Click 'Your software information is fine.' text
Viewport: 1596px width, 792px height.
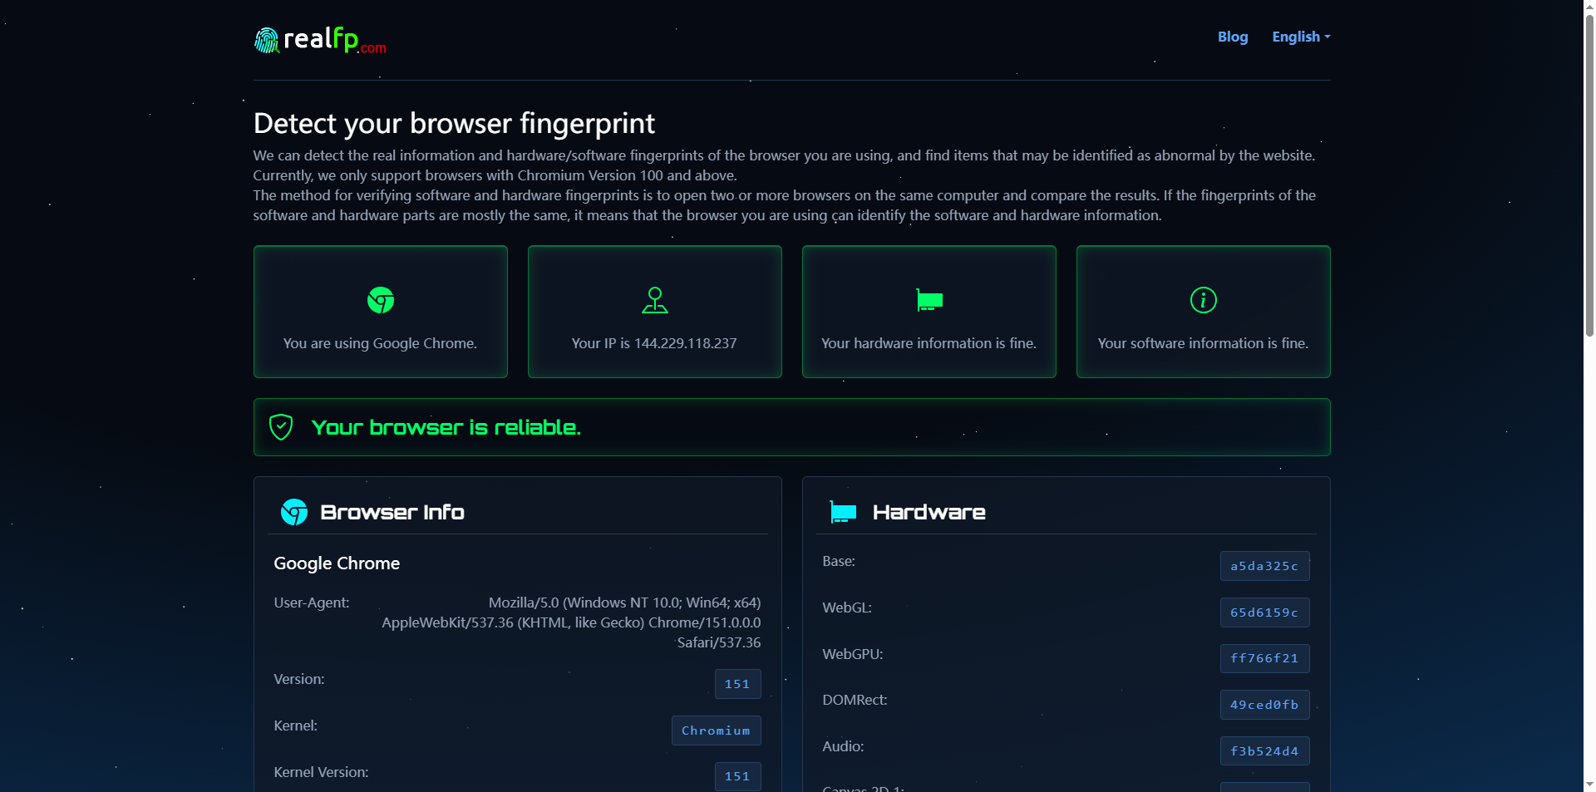[1203, 343]
